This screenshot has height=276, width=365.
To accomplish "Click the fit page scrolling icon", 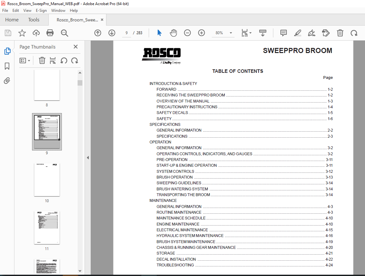I will (x=245, y=33).
